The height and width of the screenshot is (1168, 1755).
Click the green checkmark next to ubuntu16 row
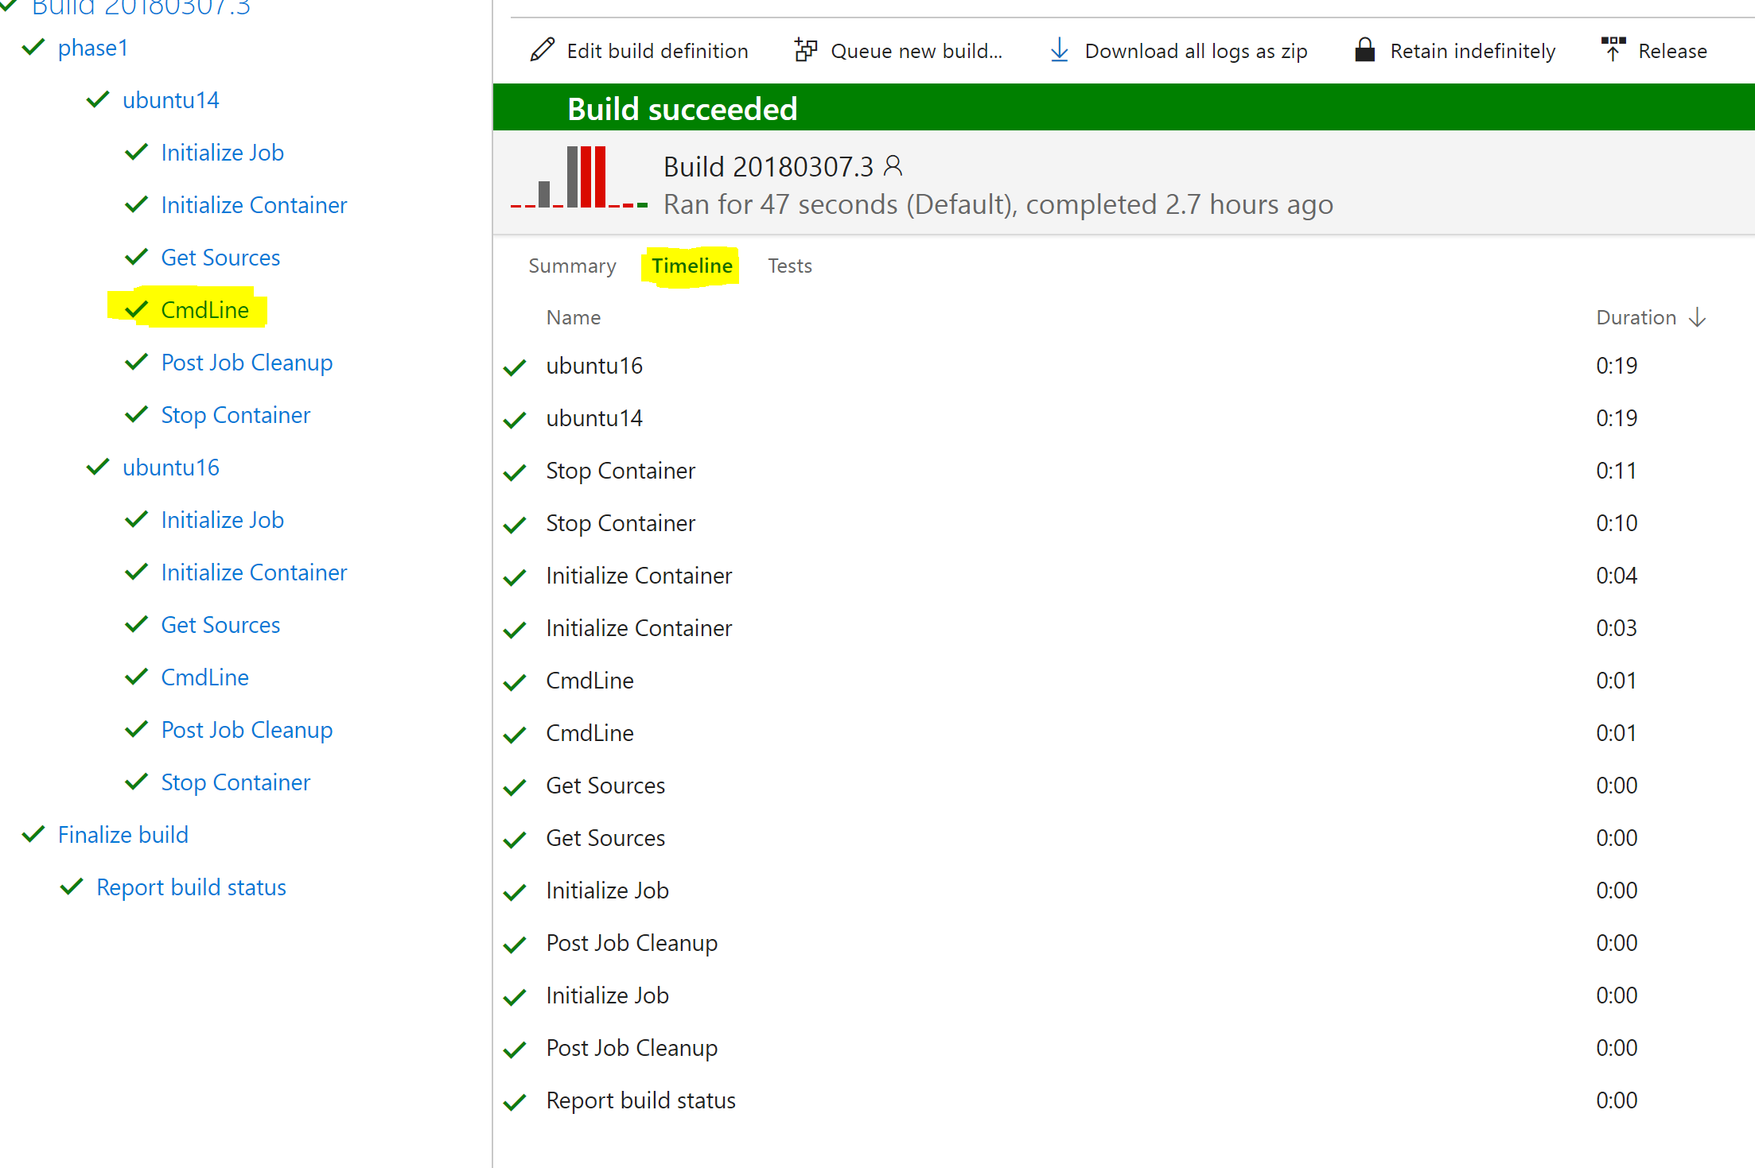pos(514,366)
